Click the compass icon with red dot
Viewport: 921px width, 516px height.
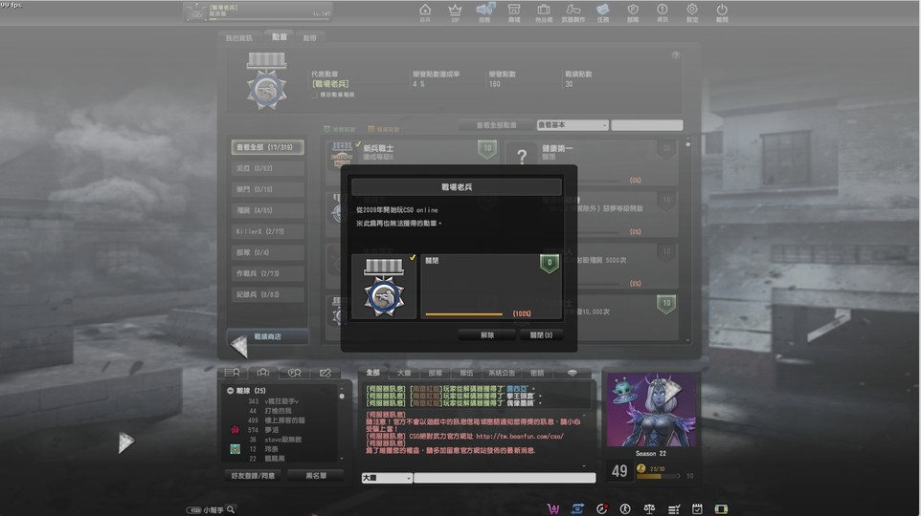pos(601,509)
